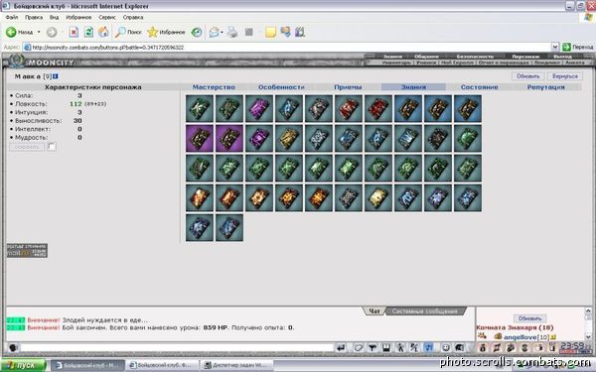Click the emoticon smiley icon in chat bar
This screenshot has height=372, width=596.
click(x=446, y=347)
